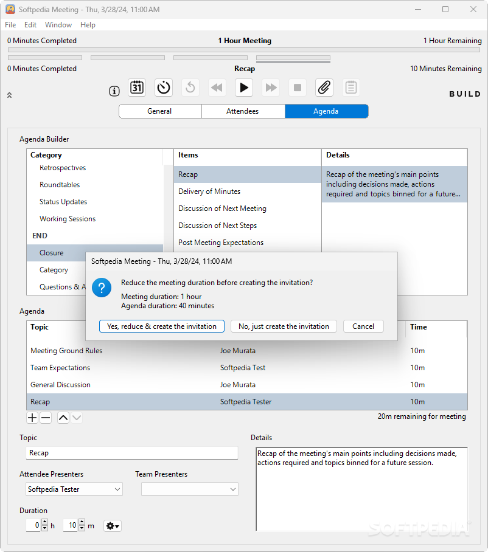Select Team Expectations agenda row
488x552 pixels.
coord(247,368)
